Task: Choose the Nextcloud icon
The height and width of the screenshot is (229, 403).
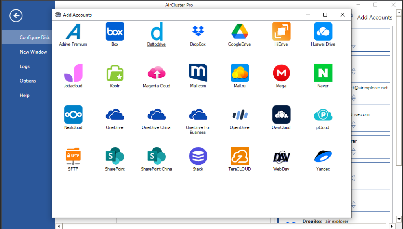Action: click(73, 114)
